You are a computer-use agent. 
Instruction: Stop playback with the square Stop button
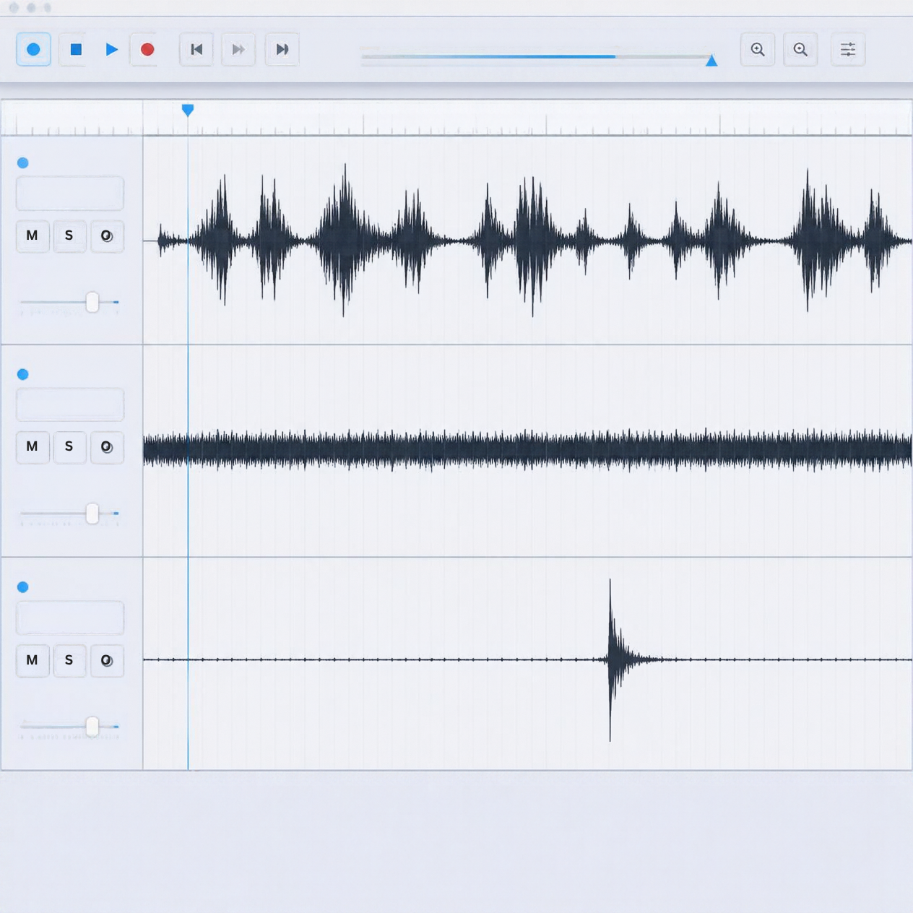point(76,49)
